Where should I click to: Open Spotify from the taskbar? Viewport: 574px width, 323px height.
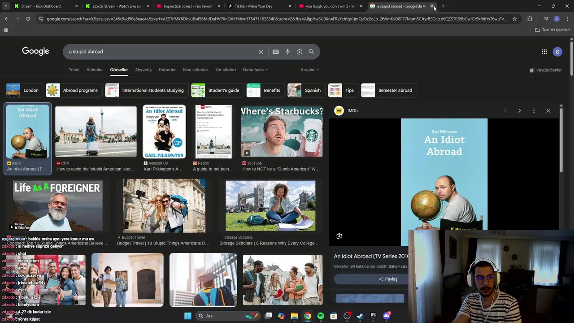[321, 316]
